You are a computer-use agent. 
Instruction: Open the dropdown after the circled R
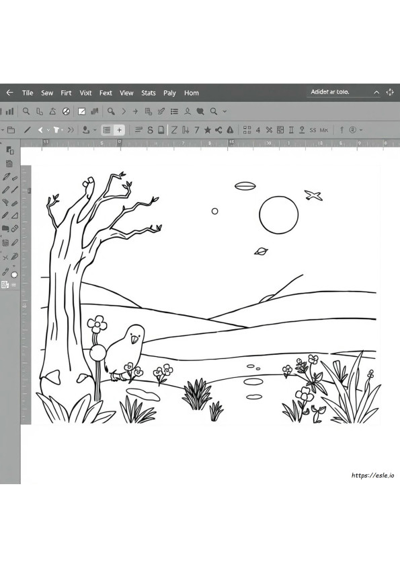[x=361, y=130]
